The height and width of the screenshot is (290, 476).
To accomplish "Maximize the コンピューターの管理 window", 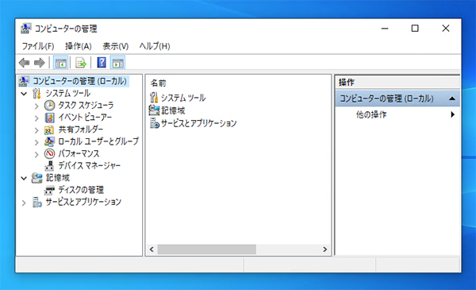I will pyautogui.click(x=415, y=29).
